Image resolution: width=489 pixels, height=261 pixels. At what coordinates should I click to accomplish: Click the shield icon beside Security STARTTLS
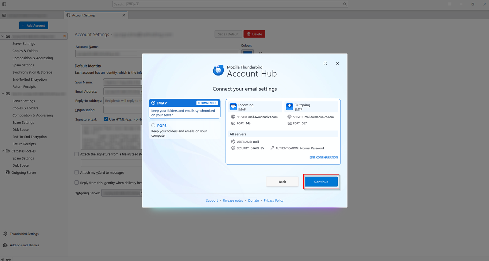pos(233,148)
